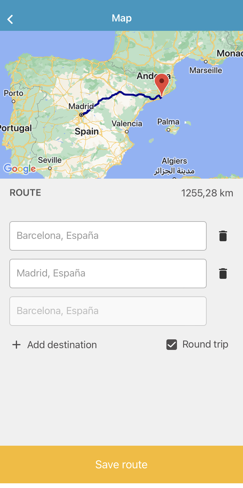Click the Palma label on the map
The height and width of the screenshot is (488, 243).
coord(168,122)
